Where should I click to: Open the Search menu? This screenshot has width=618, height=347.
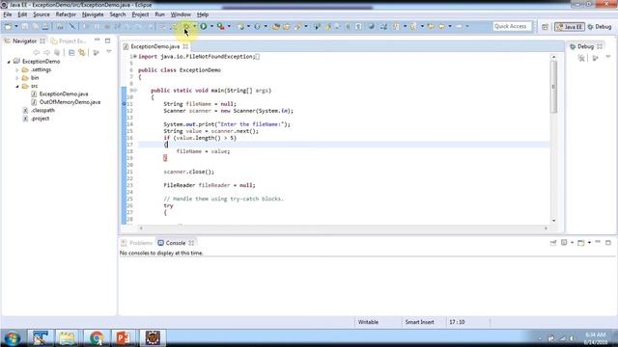point(118,14)
